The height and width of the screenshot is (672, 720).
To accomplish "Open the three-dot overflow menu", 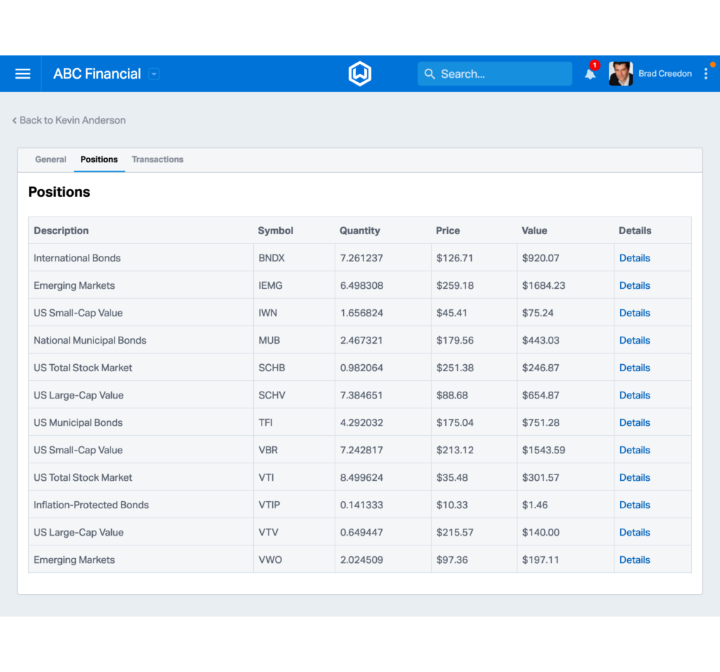I will pyautogui.click(x=706, y=73).
